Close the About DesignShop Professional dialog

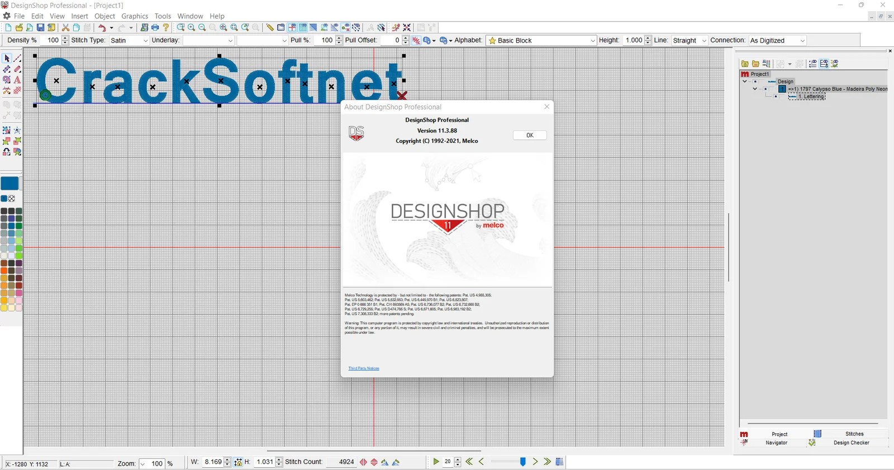(546, 107)
